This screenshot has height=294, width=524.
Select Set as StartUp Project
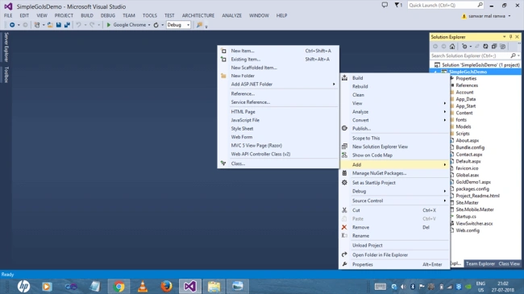[394, 183]
